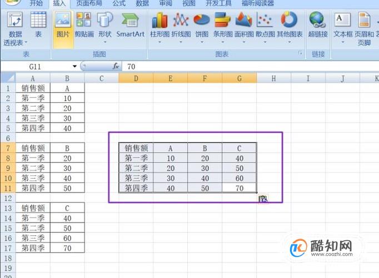Expand the line chart dropdown arrow

pyautogui.click(x=181, y=42)
